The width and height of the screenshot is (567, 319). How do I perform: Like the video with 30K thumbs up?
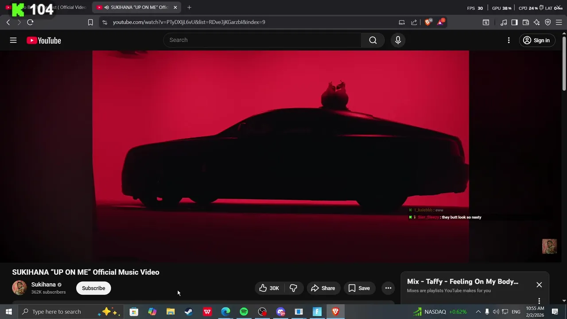[x=269, y=288]
